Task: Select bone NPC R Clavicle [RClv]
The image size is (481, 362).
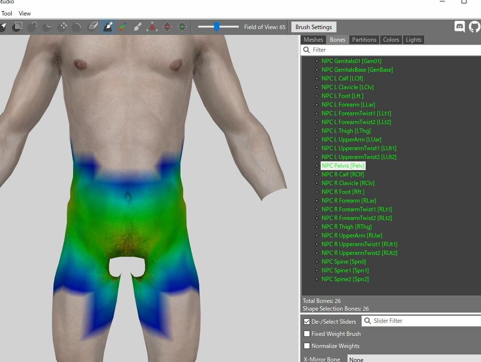Action: click(x=348, y=183)
